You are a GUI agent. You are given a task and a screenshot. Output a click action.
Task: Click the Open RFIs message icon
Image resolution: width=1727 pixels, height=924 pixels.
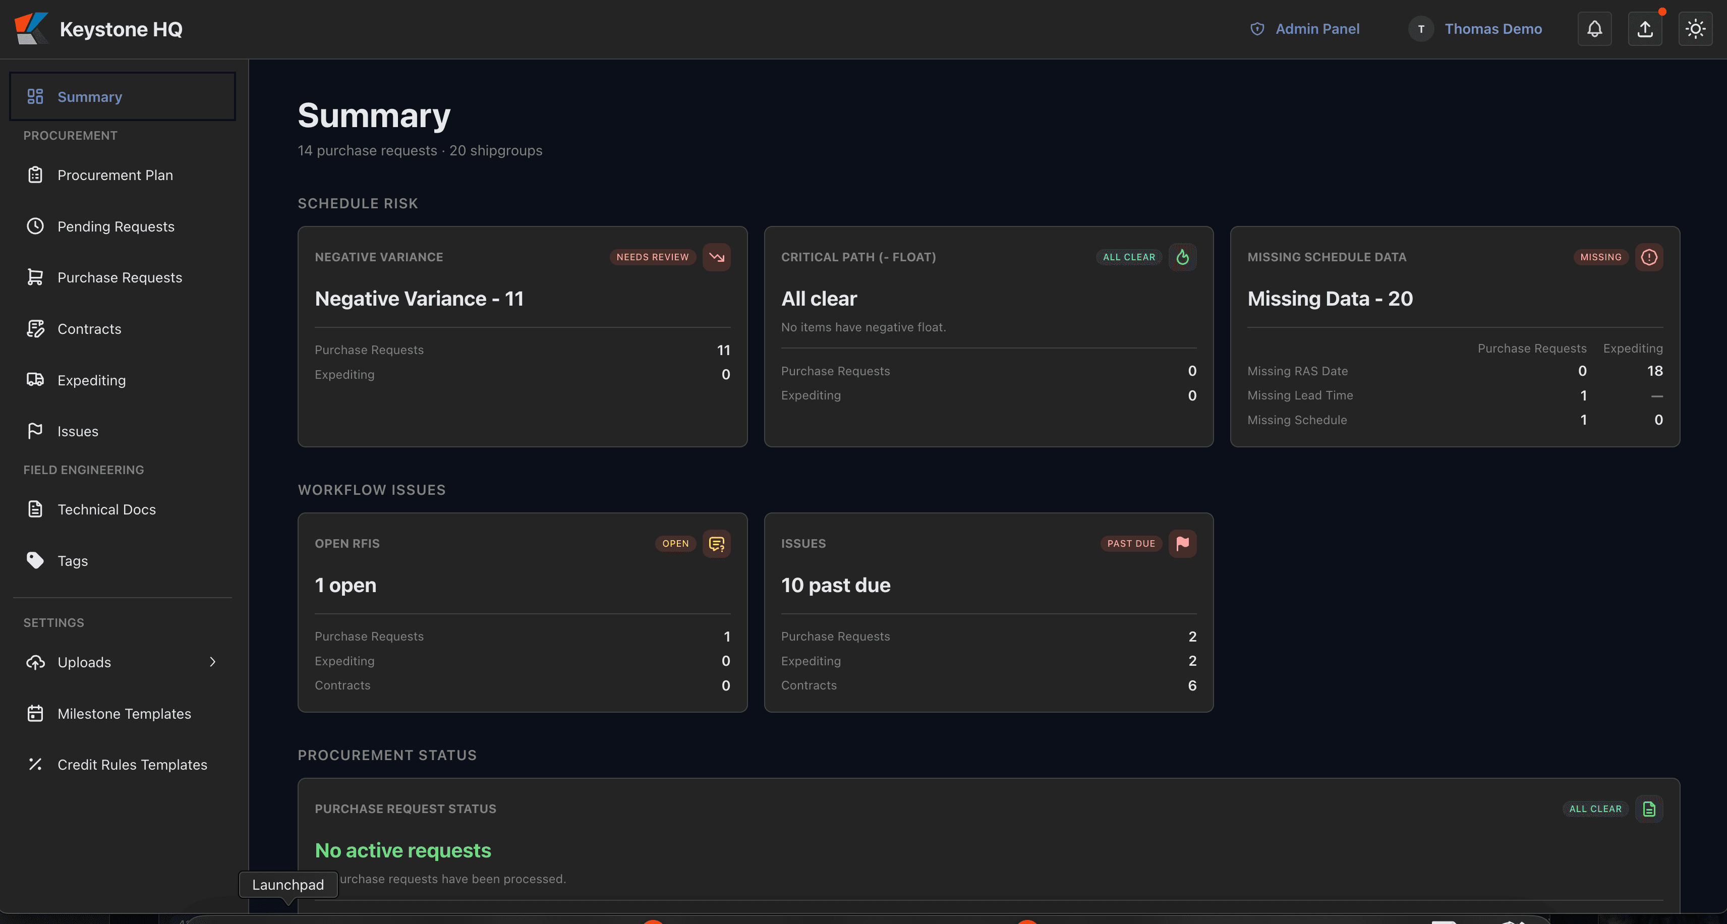(x=716, y=544)
